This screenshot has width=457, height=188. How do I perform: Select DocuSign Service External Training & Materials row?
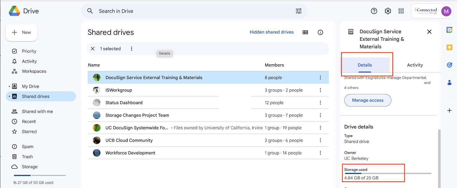pos(208,78)
